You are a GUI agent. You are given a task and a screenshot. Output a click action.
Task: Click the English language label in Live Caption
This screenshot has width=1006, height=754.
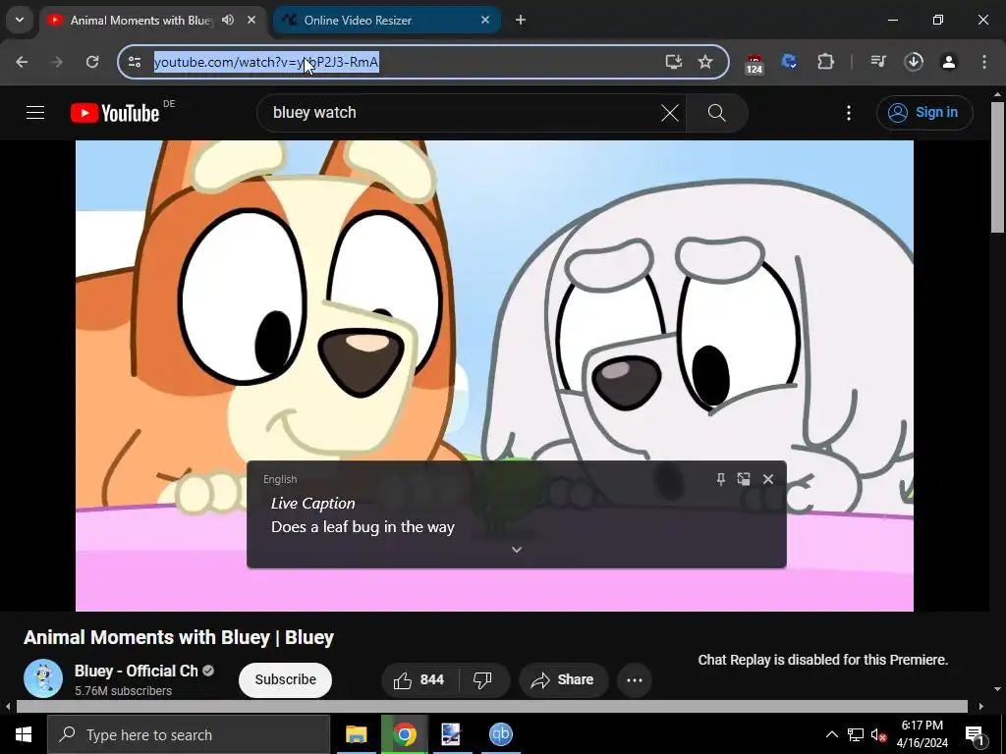click(x=280, y=479)
